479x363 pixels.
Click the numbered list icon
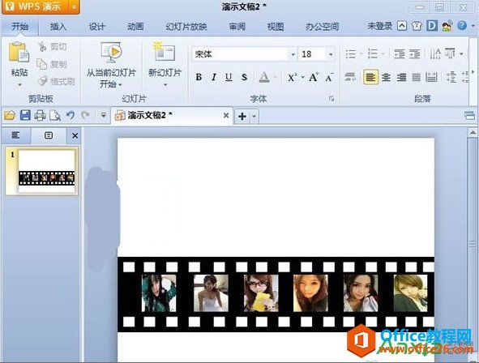(x=372, y=54)
